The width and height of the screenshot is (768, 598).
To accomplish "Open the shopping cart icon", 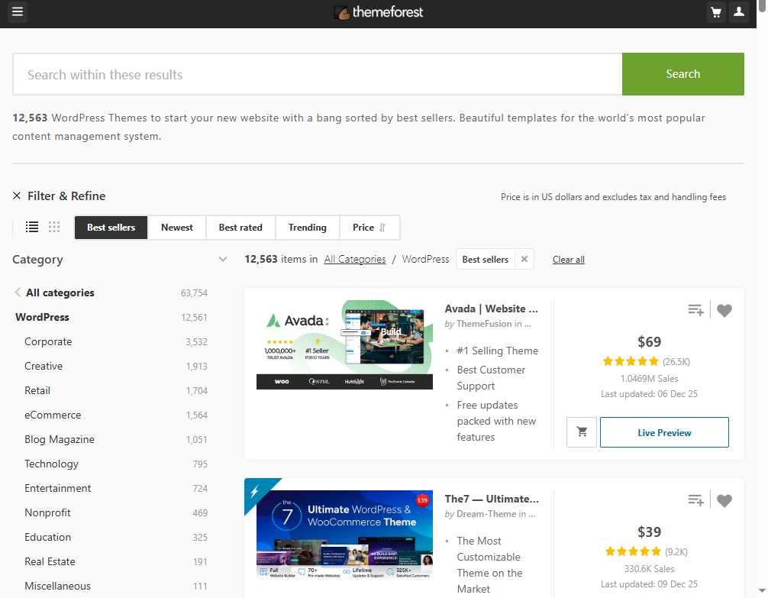I will [x=715, y=12].
